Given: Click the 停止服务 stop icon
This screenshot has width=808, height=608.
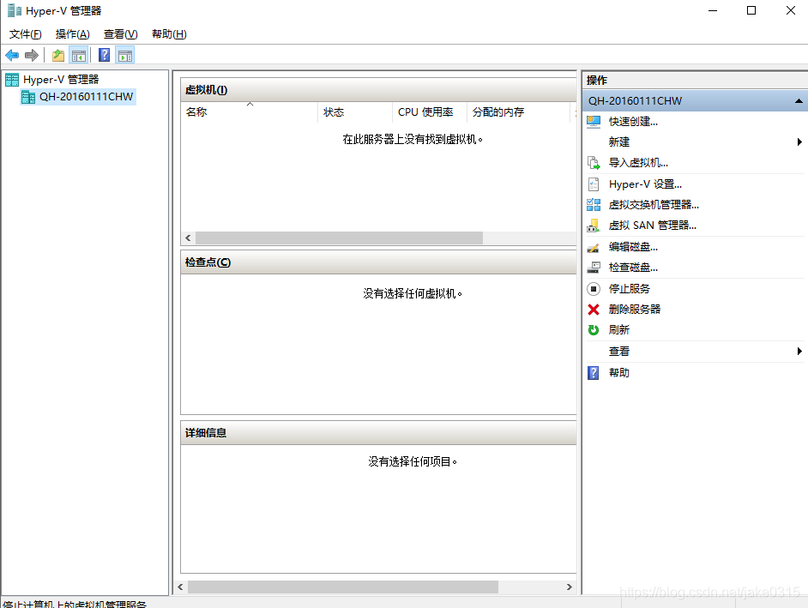Looking at the screenshot, I should [x=594, y=288].
